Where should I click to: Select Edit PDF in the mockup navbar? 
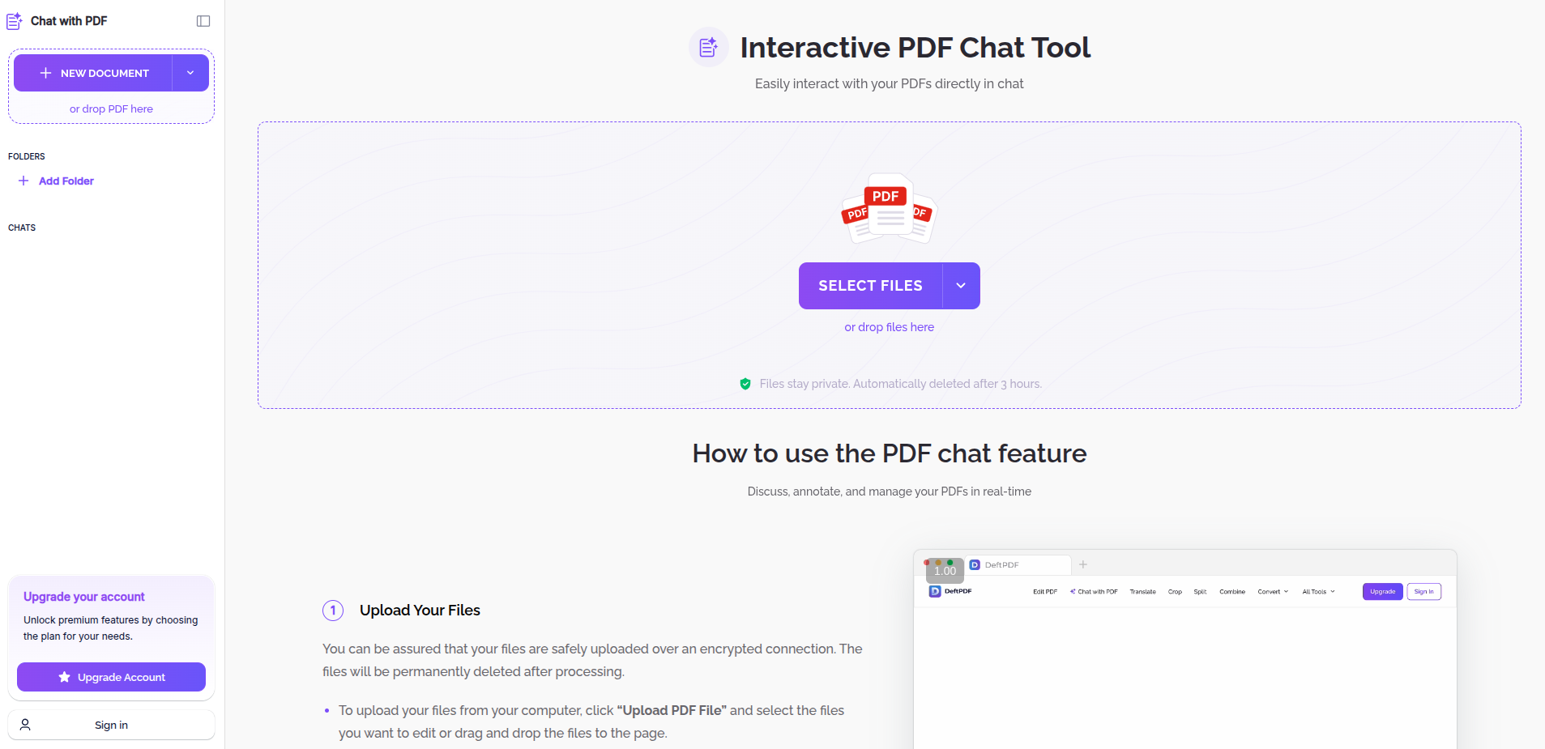1045,591
